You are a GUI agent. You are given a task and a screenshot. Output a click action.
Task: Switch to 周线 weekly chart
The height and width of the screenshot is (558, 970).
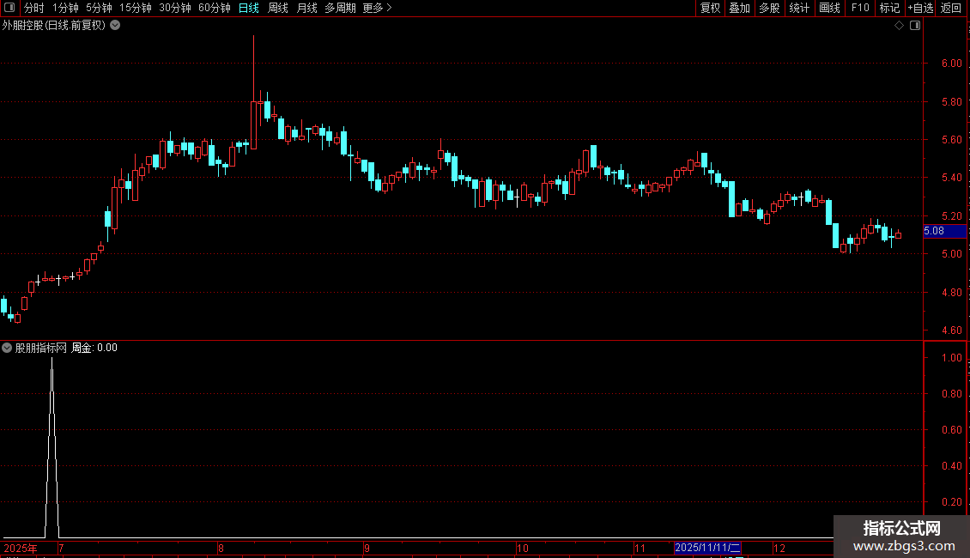(278, 8)
